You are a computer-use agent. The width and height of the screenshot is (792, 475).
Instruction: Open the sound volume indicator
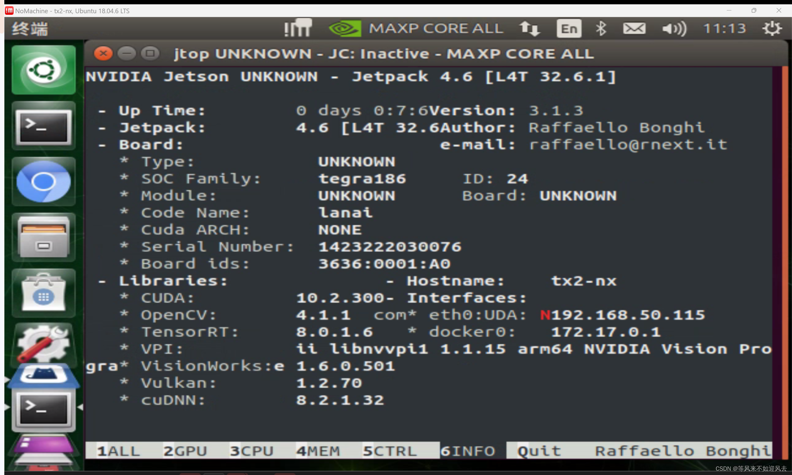point(674,29)
